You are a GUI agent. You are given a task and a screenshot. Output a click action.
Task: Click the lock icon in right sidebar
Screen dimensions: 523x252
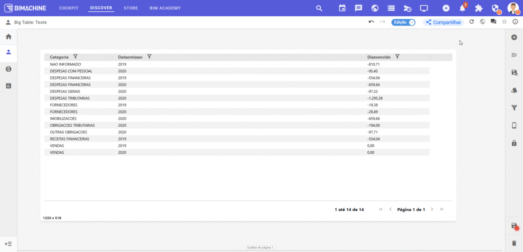(514, 143)
